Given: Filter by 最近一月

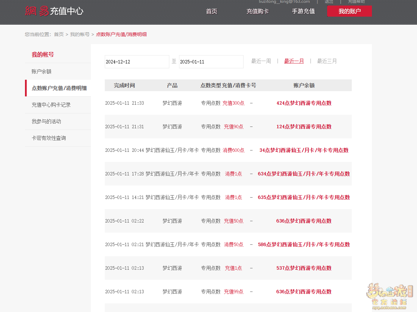Looking at the screenshot, I should pos(294,61).
